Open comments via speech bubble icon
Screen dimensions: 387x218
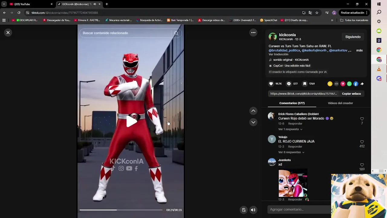pyautogui.click(x=289, y=84)
